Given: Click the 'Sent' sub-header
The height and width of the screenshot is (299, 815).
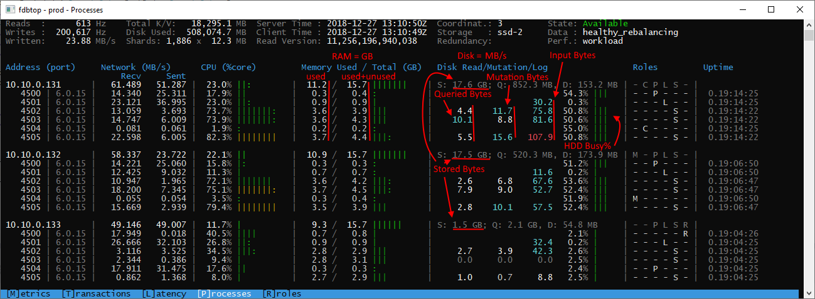Looking at the screenshot, I should (x=176, y=76).
